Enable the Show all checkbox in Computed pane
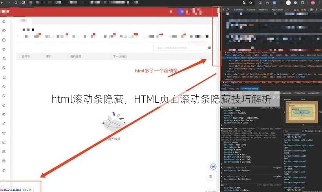Viewport: 322px width, 192px height. pyautogui.click(x=303, y=131)
